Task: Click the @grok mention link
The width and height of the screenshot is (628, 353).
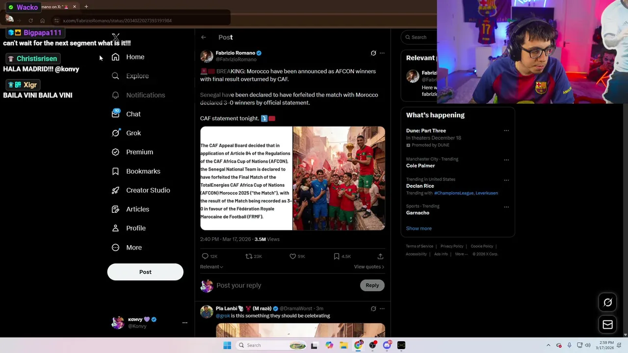Action: [223, 316]
